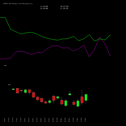
Task: Click the 04 Mar date label
Action: tap(57, 120)
